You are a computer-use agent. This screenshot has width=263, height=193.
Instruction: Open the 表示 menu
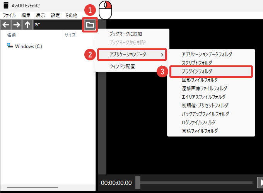point(41,15)
